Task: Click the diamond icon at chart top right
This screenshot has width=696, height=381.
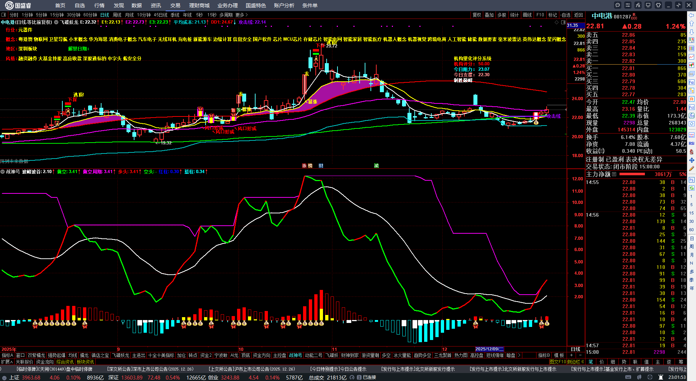Action: 557,22
